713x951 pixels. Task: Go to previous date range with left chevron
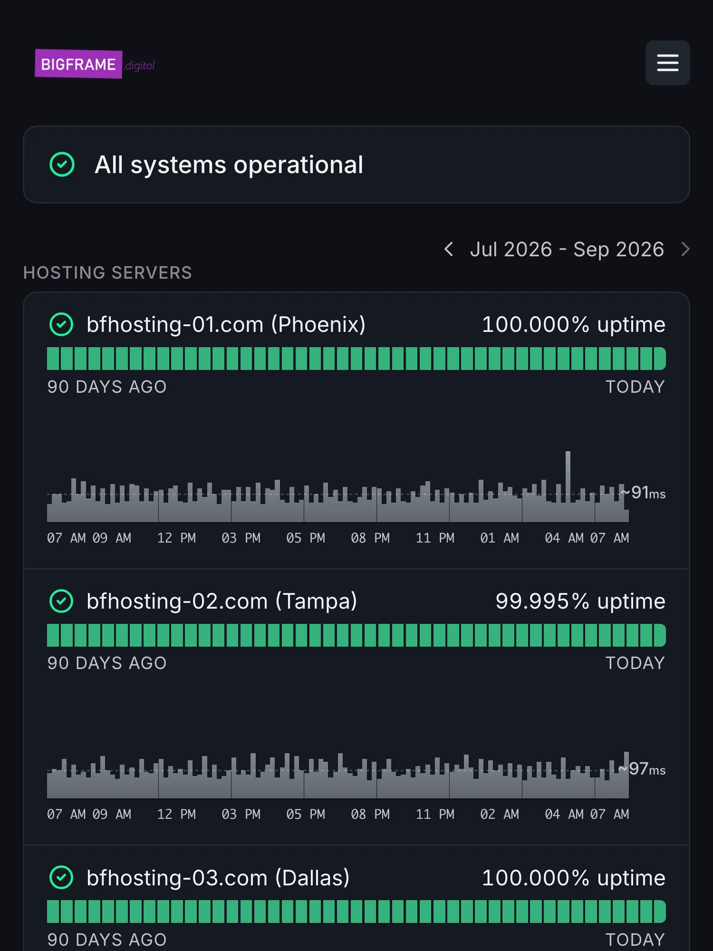pos(448,249)
